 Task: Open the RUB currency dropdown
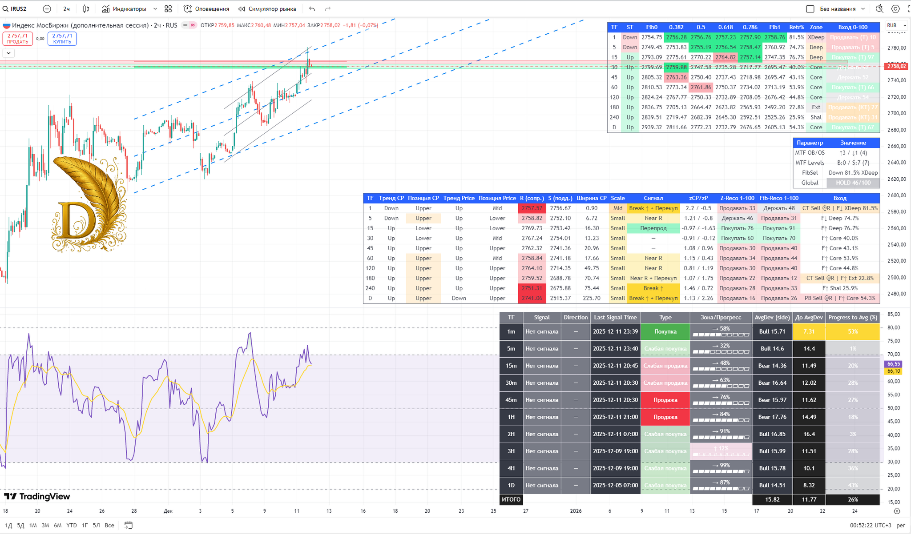click(895, 25)
